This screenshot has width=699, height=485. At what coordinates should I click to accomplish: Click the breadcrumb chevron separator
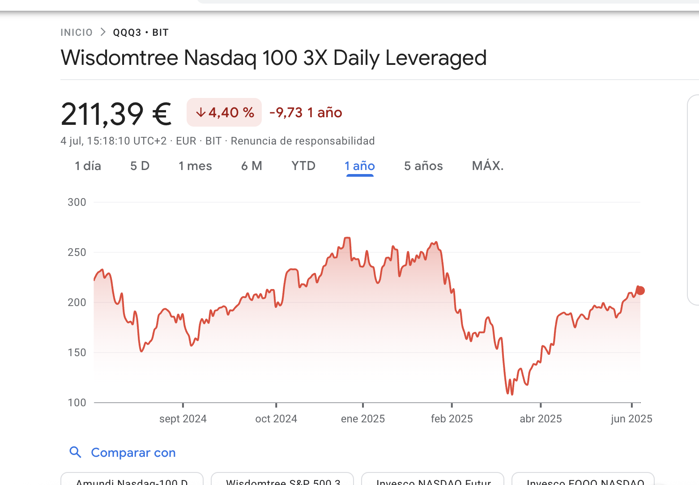pyautogui.click(x=103, y=32)
